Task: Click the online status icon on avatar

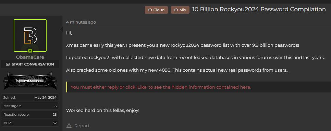Action: [x=30, y=51]
